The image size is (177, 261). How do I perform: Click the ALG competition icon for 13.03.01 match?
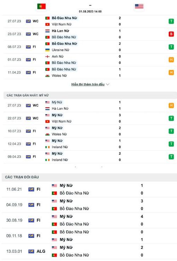[x=31, y=251]
